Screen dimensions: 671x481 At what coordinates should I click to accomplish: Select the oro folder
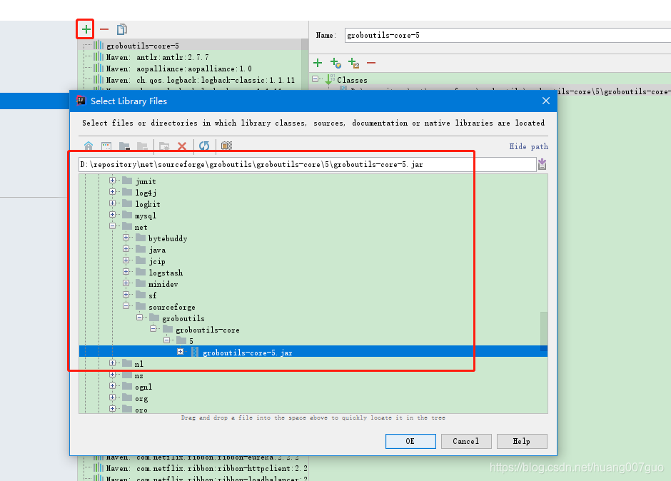coord(141,410)
